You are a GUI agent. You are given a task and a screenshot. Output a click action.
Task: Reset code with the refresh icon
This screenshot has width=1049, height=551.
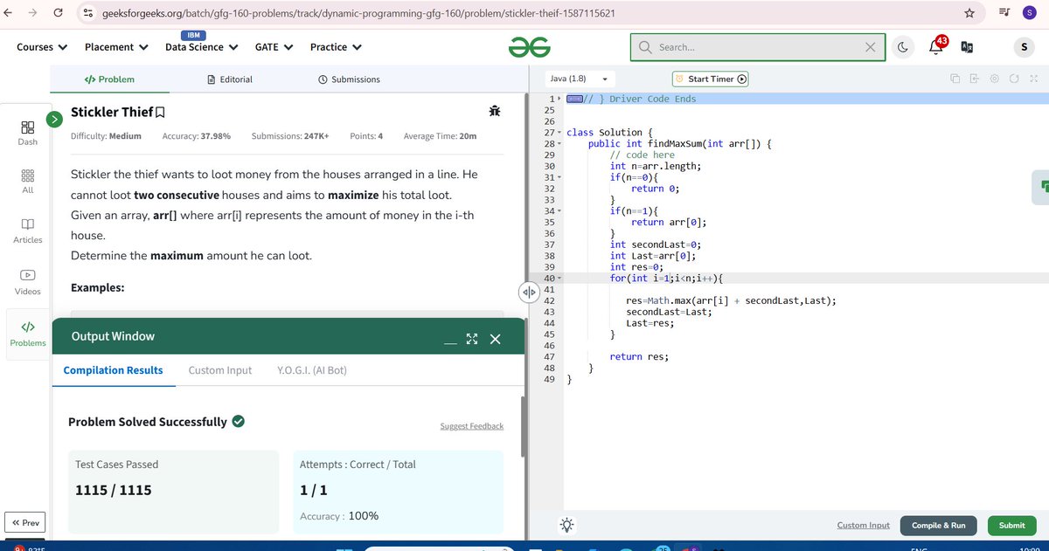pyautogui.click(x=1014, y=79)
